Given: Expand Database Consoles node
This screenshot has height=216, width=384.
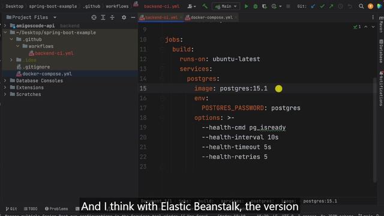Looking at the screenshot, I should pos(5,80).
